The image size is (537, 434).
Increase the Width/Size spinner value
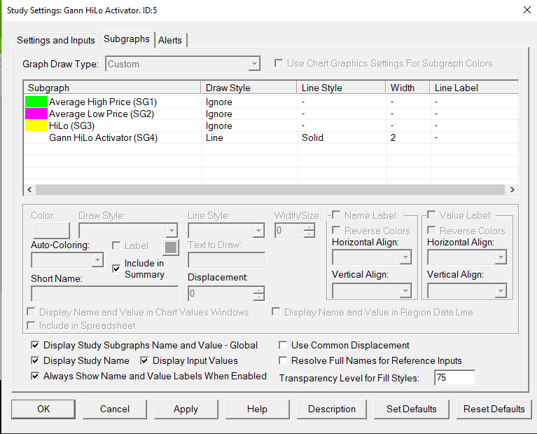(x=309, y=226)
